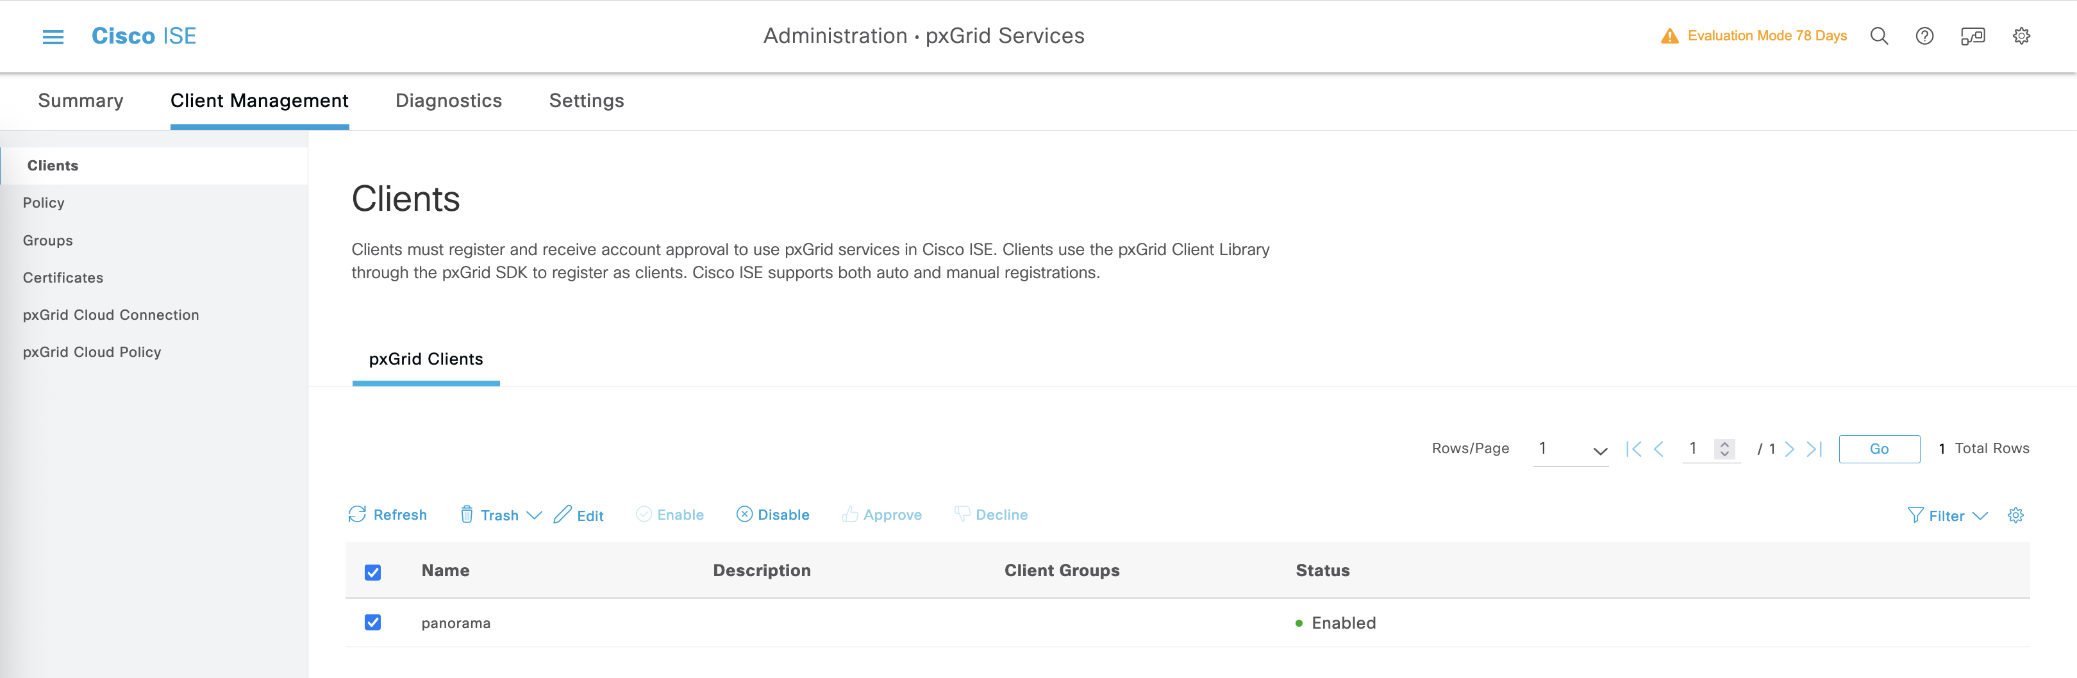
Task: Click the Edit pencil button
Action: (x=579, y=515)
